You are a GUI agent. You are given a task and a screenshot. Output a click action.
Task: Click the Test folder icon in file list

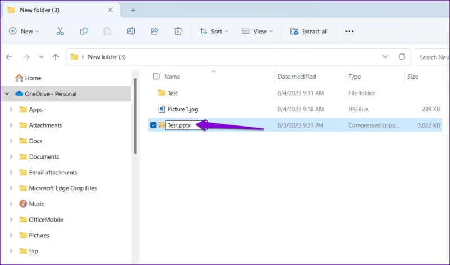click(x=161, y=93)
